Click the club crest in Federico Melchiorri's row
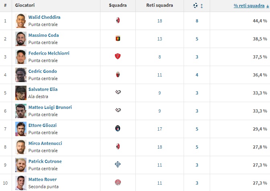270x191 pixels. click(118, 56)
